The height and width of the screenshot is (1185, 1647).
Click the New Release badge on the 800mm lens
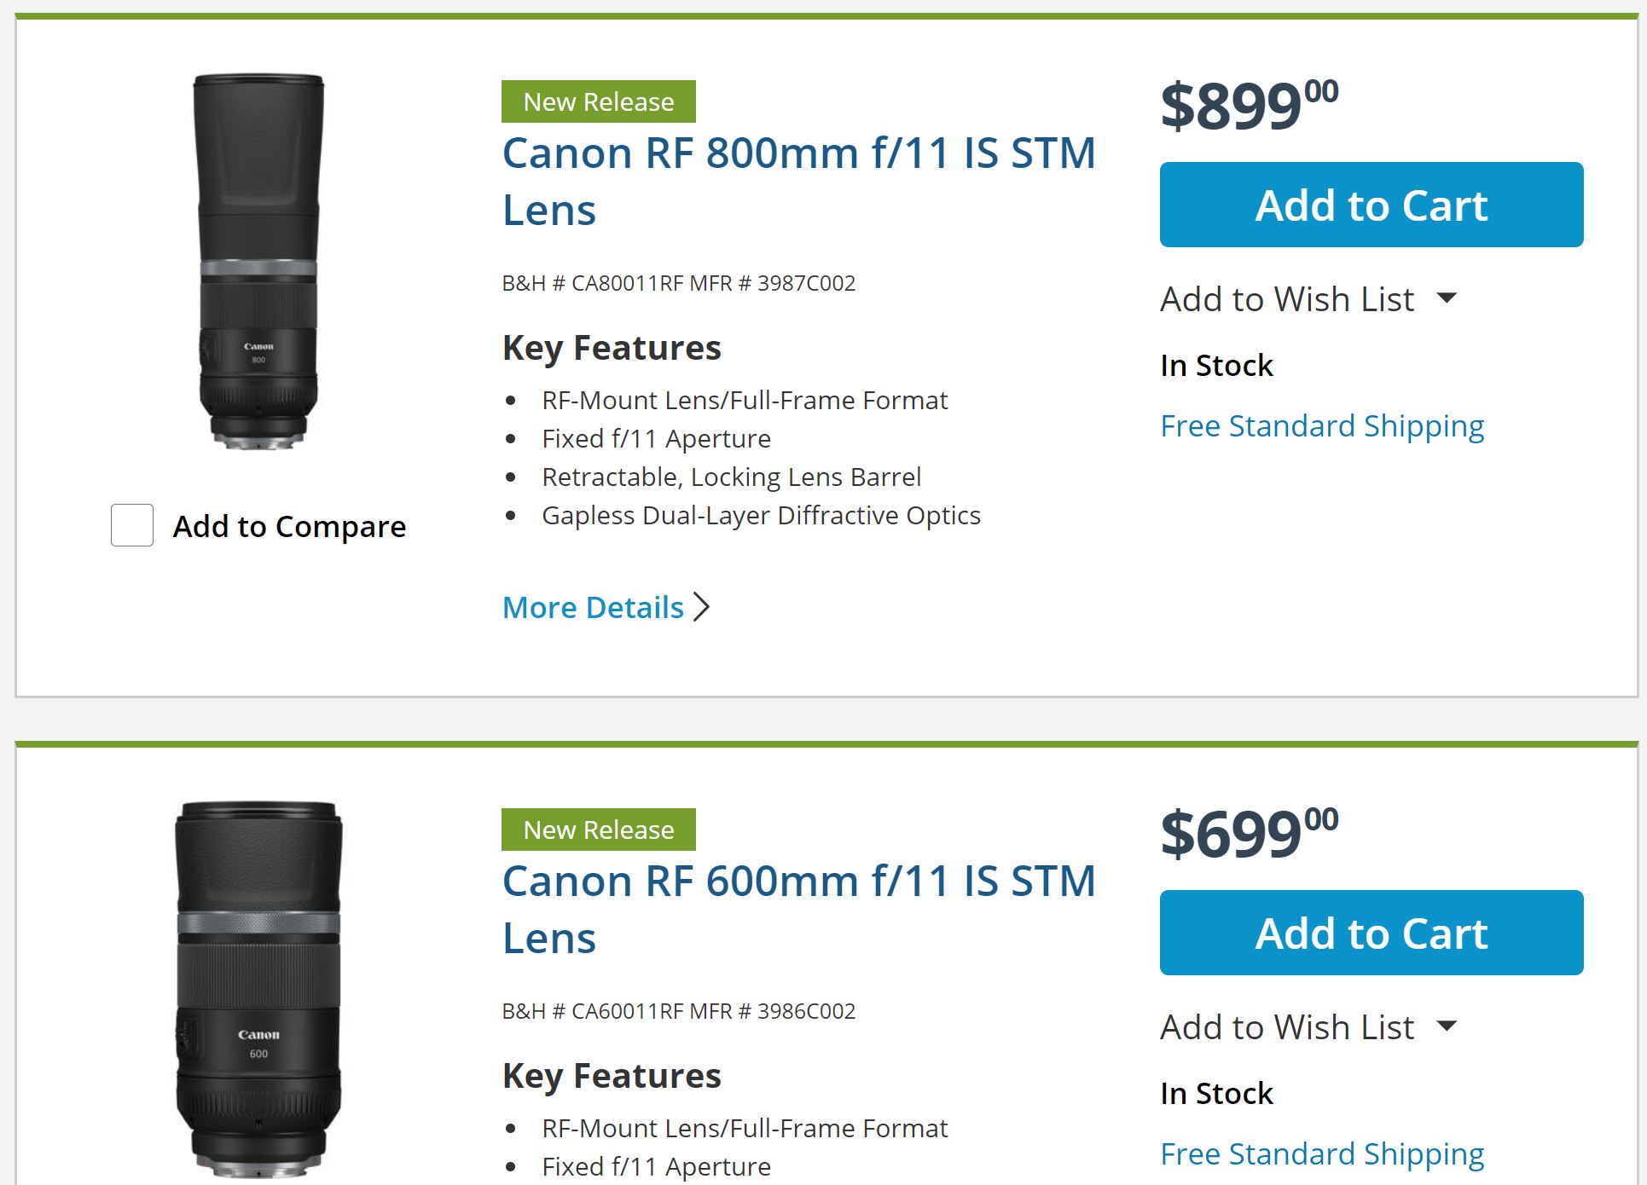tap(598, 102)
